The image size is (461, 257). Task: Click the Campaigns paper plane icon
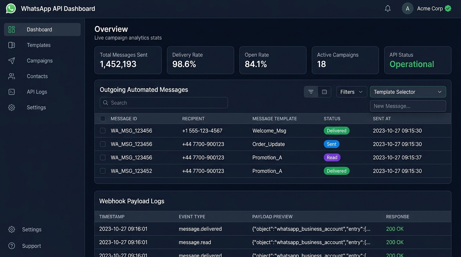click(12, 61)
